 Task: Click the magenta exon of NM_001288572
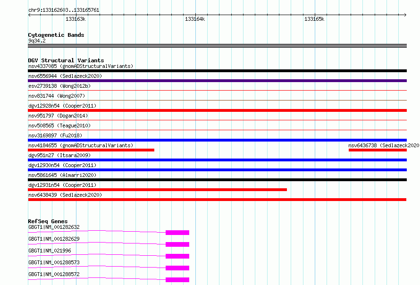pyautogui.click(x=177, y=280)
